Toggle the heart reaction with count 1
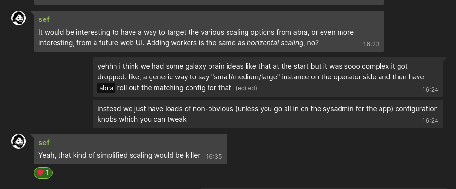The width and height of the screenshot is (456, 189). 43,173
